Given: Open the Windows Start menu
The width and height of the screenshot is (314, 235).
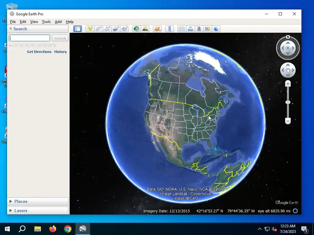Looking at the screenshot, I should tap(7, 229).
